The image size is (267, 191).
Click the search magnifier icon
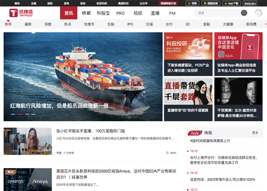pyautogui.click(x=244, y=13)
